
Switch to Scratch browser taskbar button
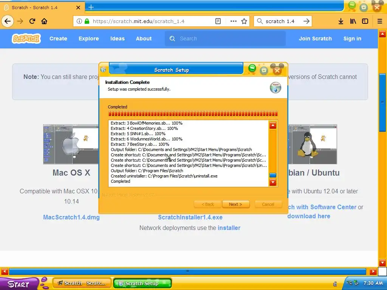[x=82, y=283]
